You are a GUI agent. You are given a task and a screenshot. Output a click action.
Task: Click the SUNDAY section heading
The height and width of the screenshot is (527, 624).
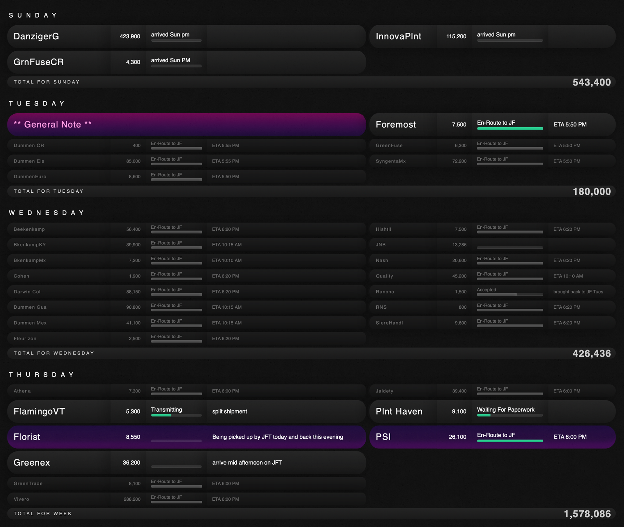point(33,15)
